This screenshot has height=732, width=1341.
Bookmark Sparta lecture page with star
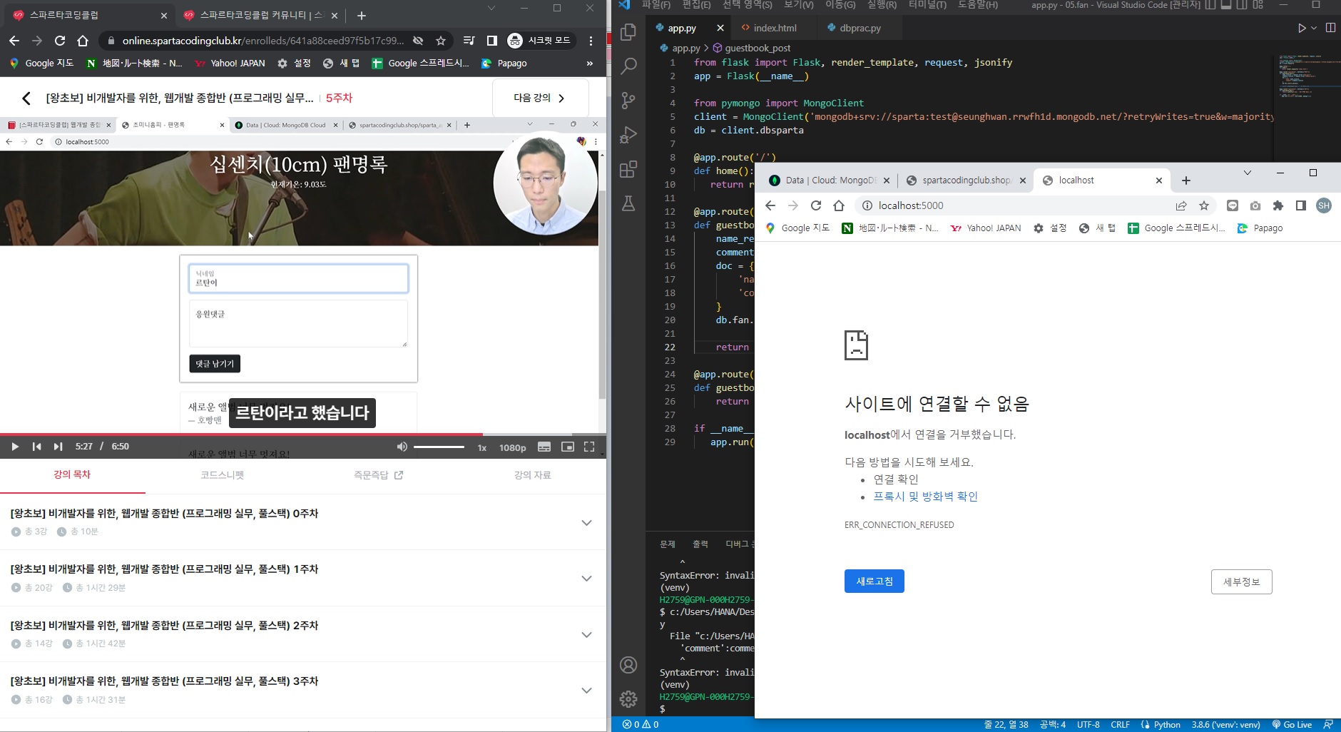441,41
